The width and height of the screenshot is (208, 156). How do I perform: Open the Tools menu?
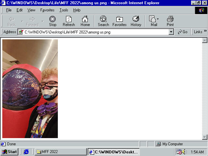coord(64,10)
